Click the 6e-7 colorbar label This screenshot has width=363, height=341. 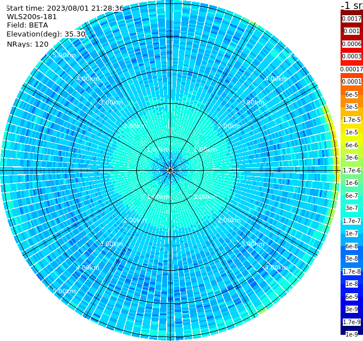point(352,195)
